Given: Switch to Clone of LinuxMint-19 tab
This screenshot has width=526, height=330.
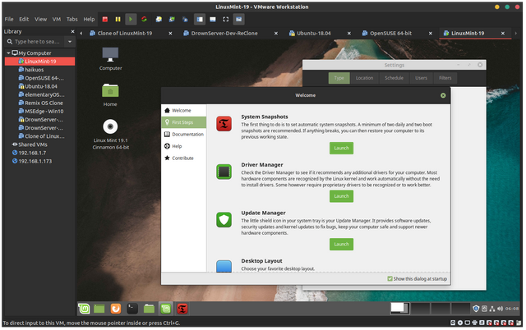Looking at the screenshot, I should (x=124, y=33).
